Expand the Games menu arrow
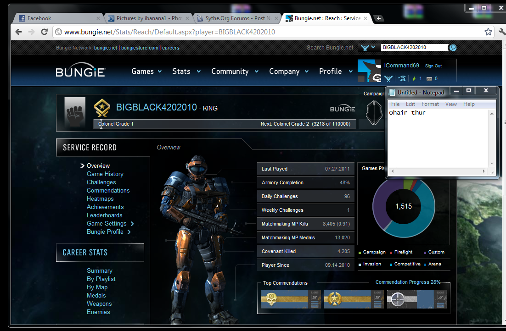Image resolution: width=506 pixels, height=331 pixels. [160, 71]
